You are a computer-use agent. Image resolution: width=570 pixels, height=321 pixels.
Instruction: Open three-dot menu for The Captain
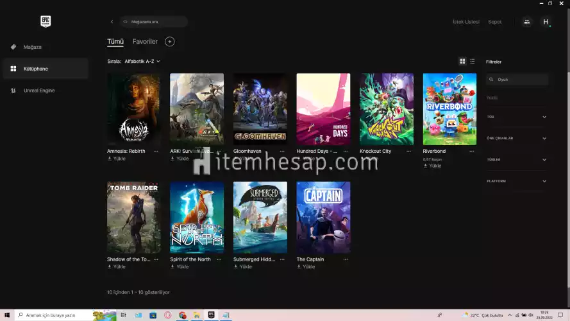[346, 260]
